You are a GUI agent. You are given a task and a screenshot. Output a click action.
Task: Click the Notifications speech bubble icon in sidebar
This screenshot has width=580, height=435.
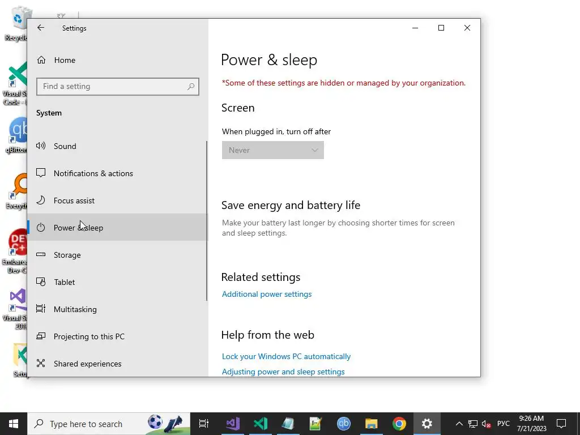(x=41, y=173)
